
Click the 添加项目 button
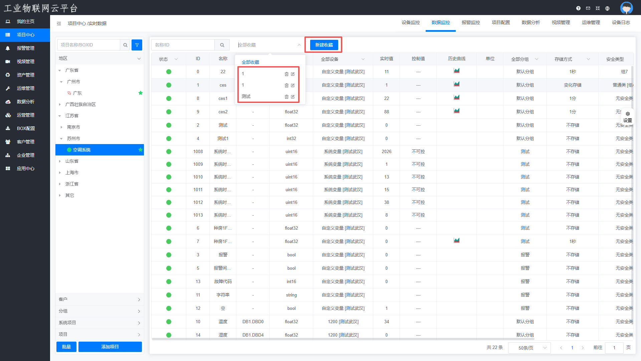click(x=110, y=347)
